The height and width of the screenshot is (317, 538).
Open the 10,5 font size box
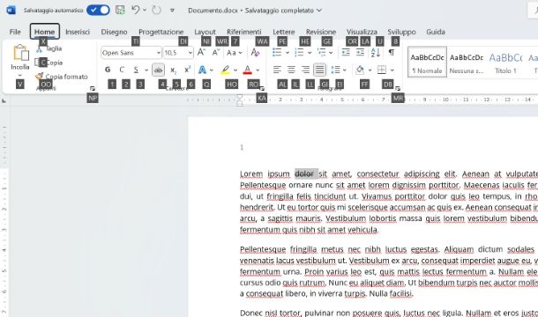178,53
